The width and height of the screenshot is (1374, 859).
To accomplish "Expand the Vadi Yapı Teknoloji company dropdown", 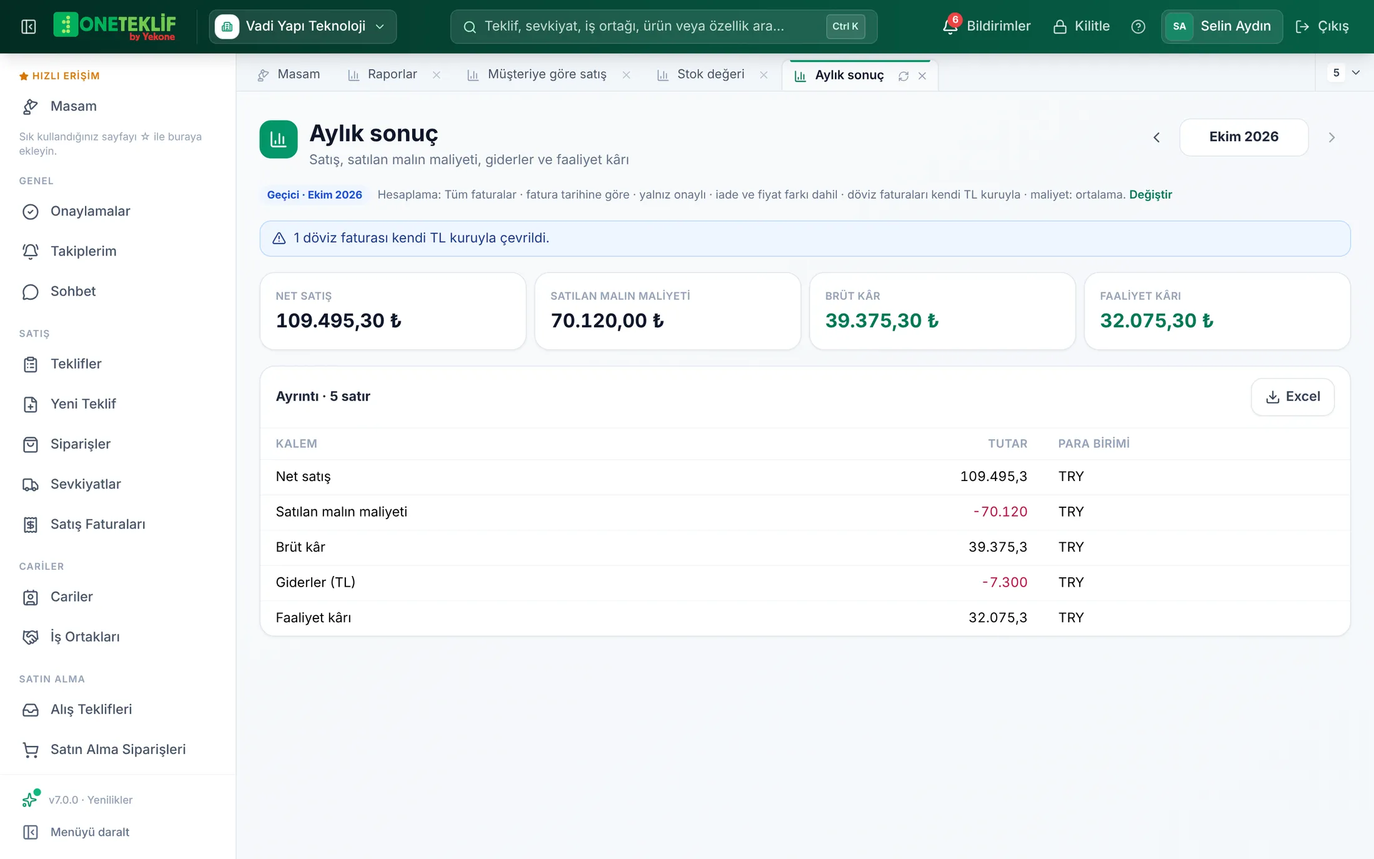I will point(303,26).
